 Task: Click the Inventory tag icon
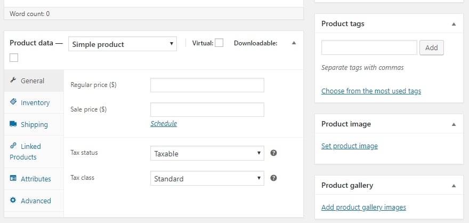coord(13,102)
